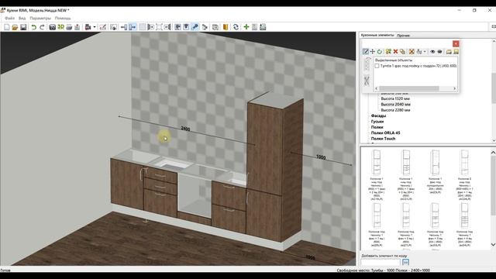This screenshot has width=496, height=279.
Task: Expand the Полки ORLA 45 category
Action: coord(385,133)
